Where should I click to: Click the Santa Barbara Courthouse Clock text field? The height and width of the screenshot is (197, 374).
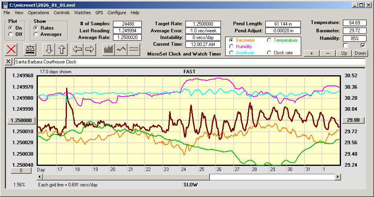pos(189,62)
